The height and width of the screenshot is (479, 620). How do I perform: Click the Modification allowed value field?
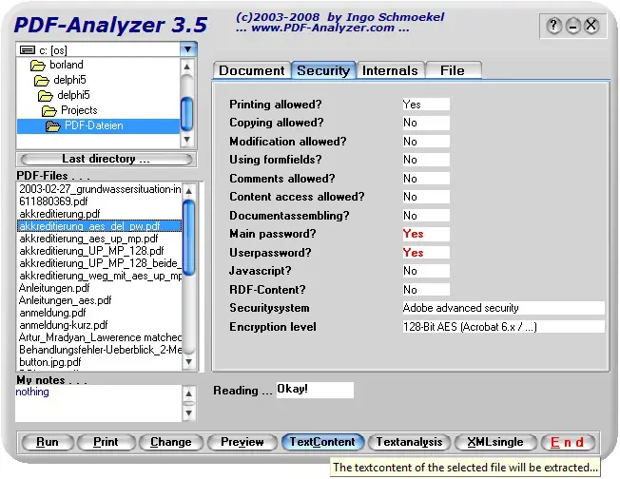[x=426, y=142]
